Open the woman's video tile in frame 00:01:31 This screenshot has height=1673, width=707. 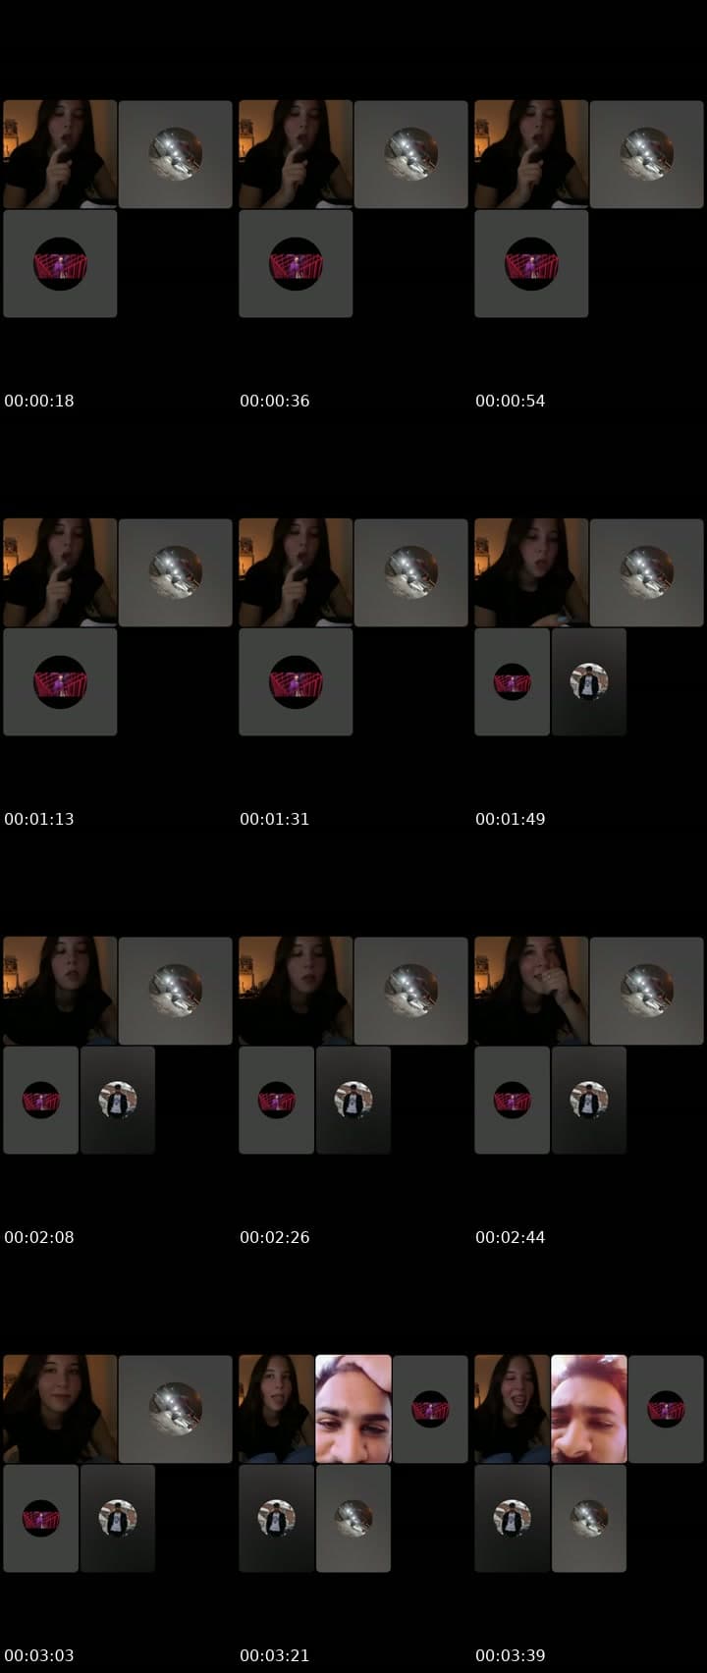[x=296, y=572]
